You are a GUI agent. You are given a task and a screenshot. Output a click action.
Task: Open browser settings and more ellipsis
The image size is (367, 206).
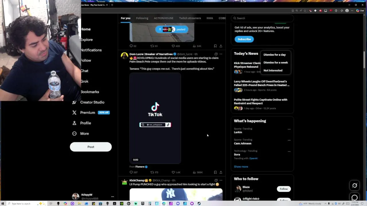coord(352,11)
